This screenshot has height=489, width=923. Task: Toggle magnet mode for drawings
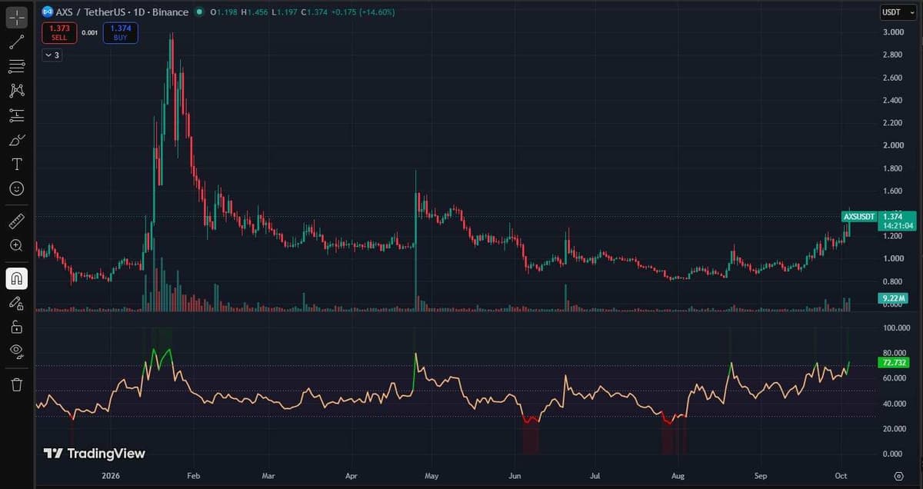(x=17, y=278)
